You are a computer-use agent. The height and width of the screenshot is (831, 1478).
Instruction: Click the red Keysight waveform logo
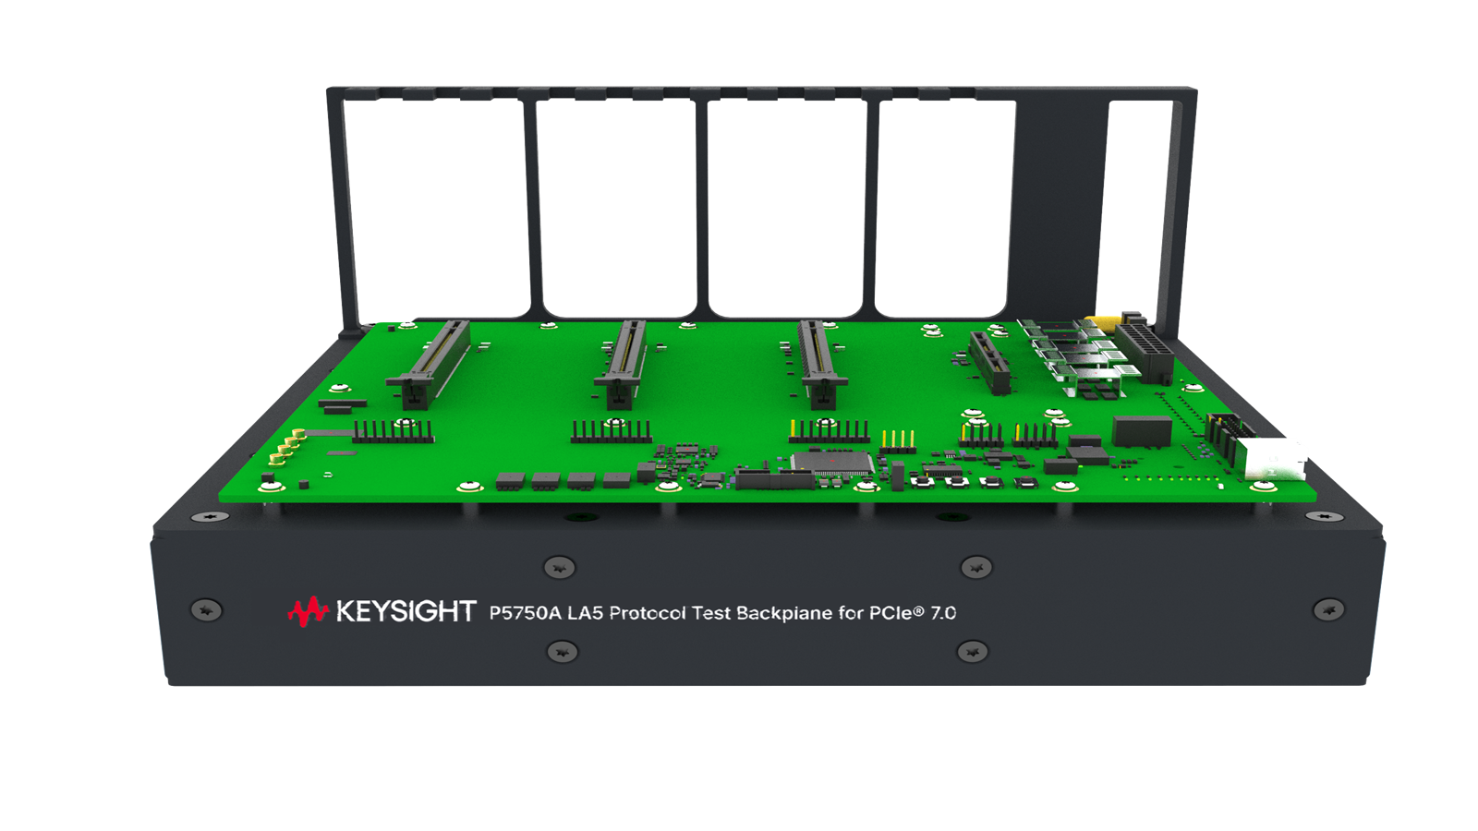(x=308, y=611)
